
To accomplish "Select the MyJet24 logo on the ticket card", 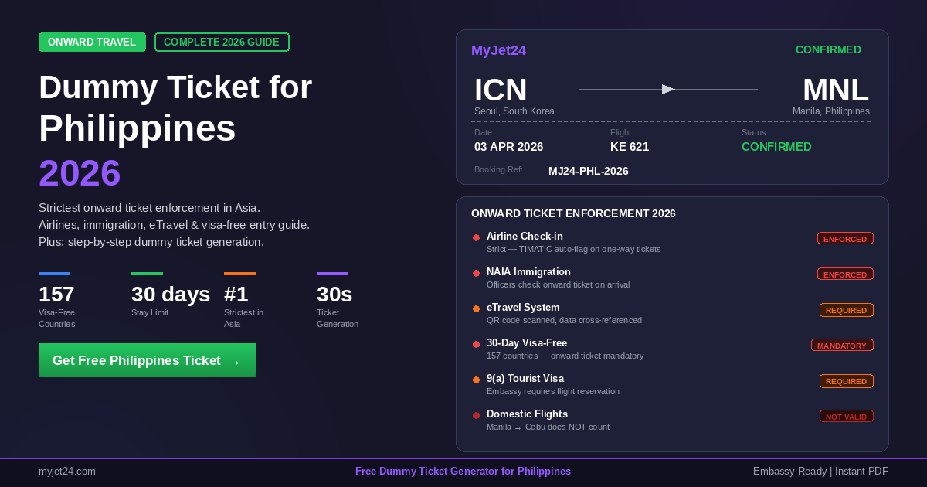I will (x=498, y=50).
